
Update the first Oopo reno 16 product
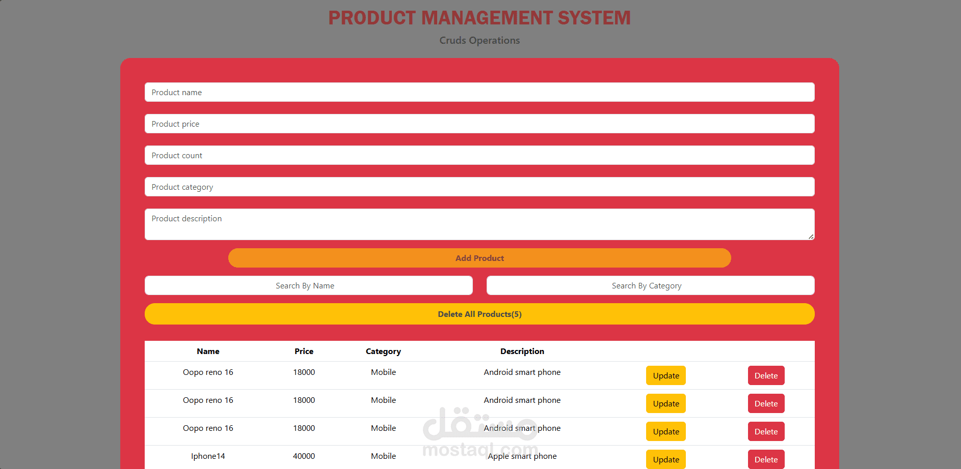point(665,375)
